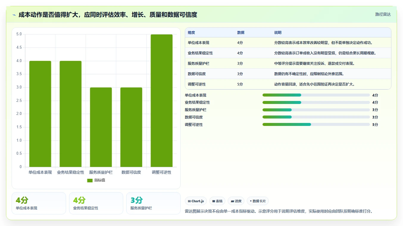Click the lightning icon beside the page title
403x226 pixels.
tap(14, 15)
